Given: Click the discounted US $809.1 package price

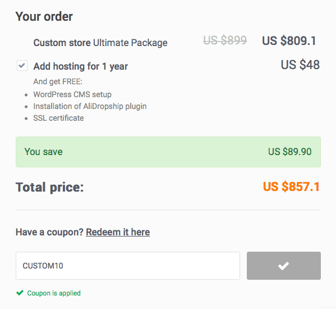Looking at the screenshot, I should [289, 41].
